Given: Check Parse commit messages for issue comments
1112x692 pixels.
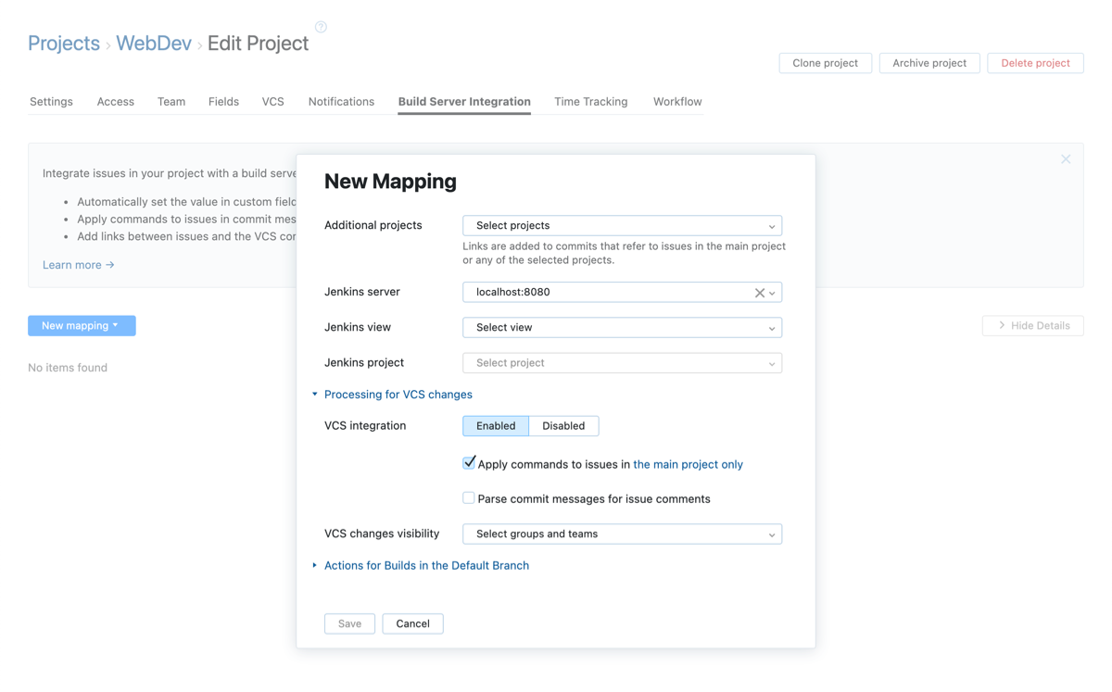Looking at the screenshot, I should click(x=469, y=497).
